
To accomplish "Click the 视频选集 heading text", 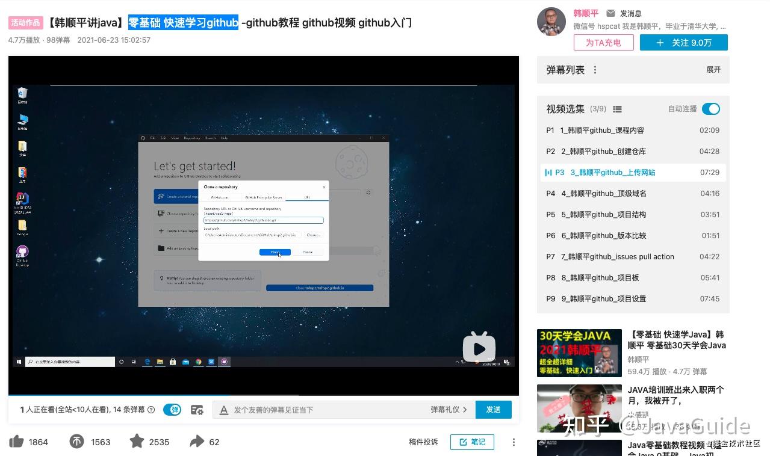I will pyautogui.click(x=565, y=109).
